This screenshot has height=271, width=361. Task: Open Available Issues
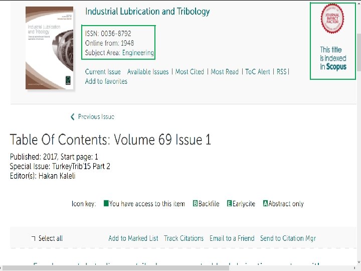[148, 72]
